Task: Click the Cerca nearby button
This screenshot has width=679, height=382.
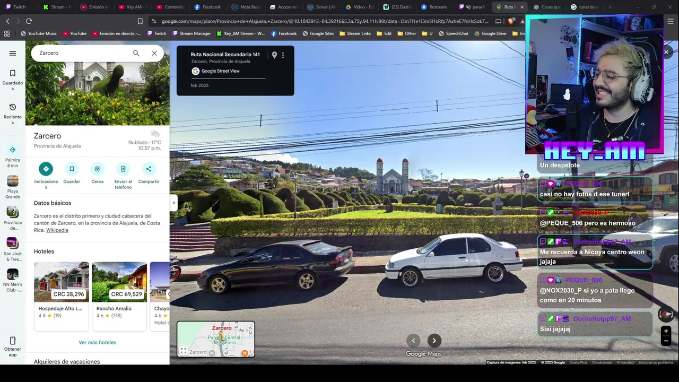Action: (x=97, y=169)
